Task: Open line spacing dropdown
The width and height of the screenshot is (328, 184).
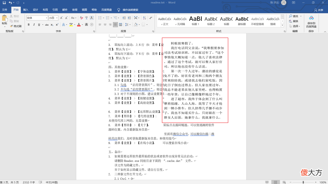Action: pyautogui.click(x=128, y=25)
